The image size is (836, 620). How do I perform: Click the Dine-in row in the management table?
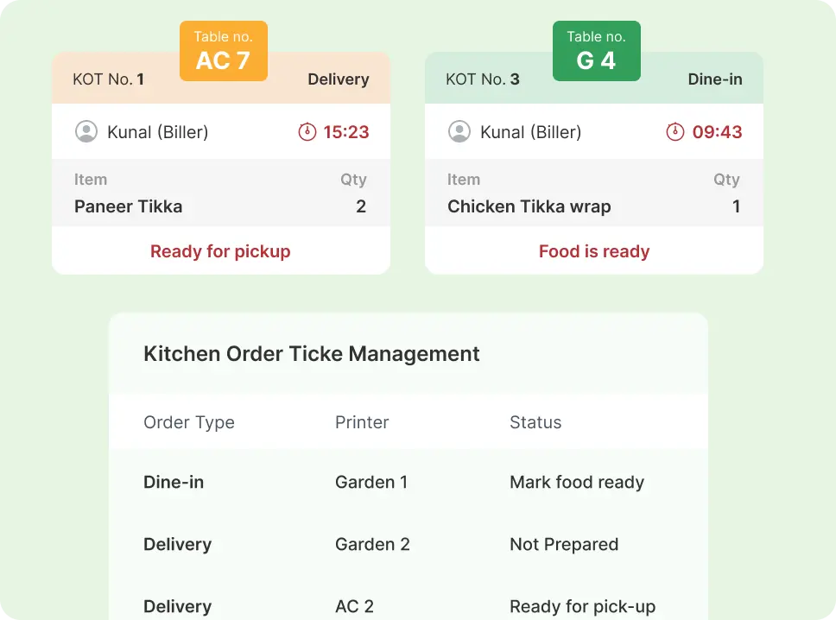(x=174, y=483)
